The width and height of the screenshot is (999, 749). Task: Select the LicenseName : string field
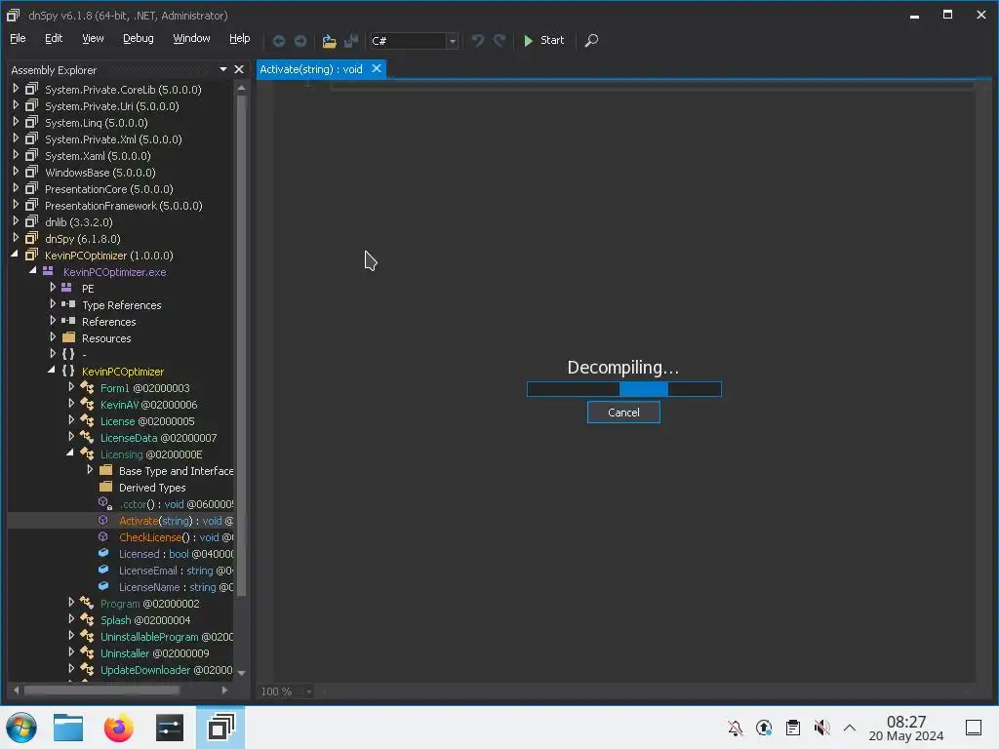176,587
